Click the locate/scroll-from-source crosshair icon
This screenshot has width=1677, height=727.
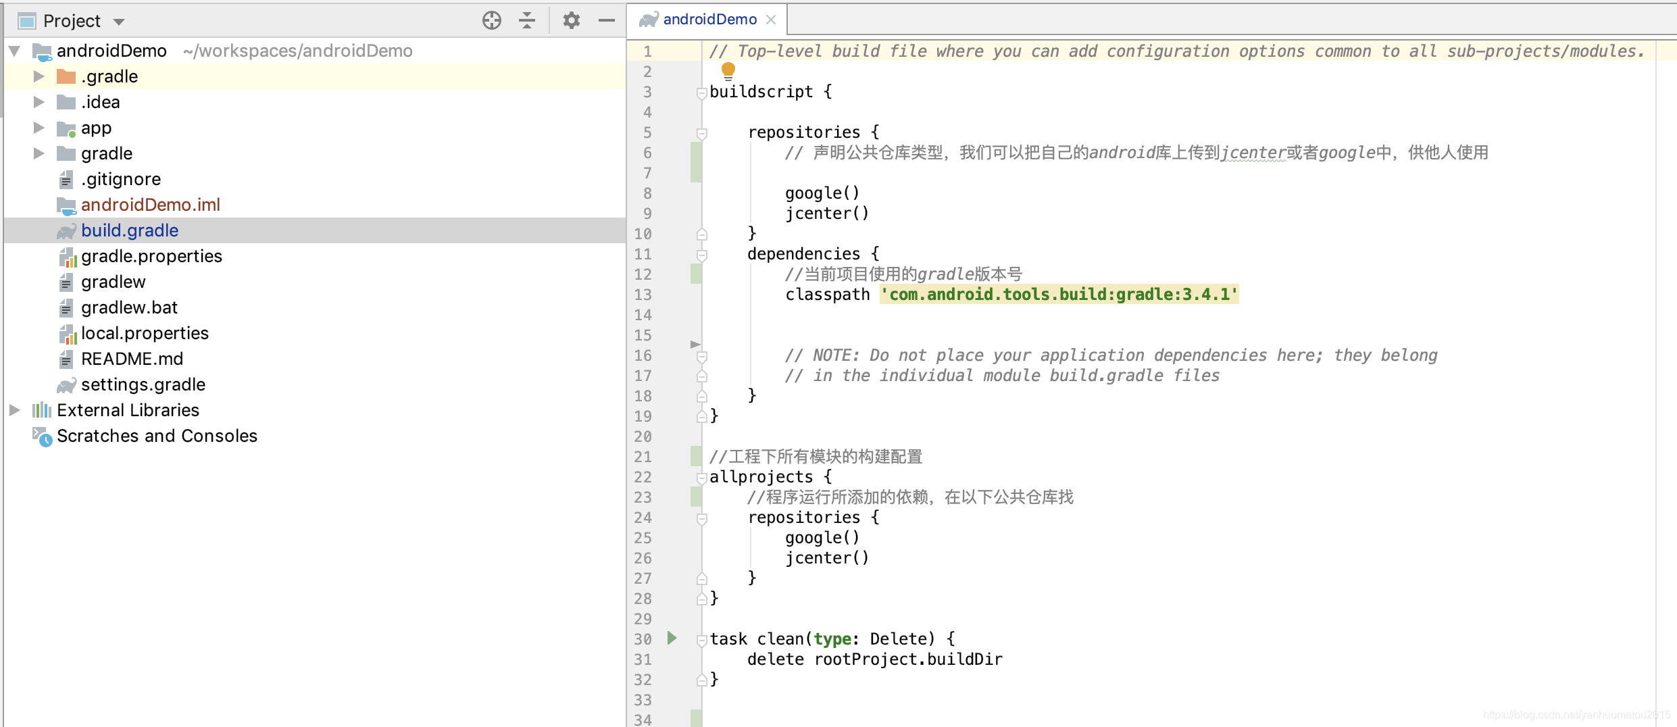coord(492,21)
